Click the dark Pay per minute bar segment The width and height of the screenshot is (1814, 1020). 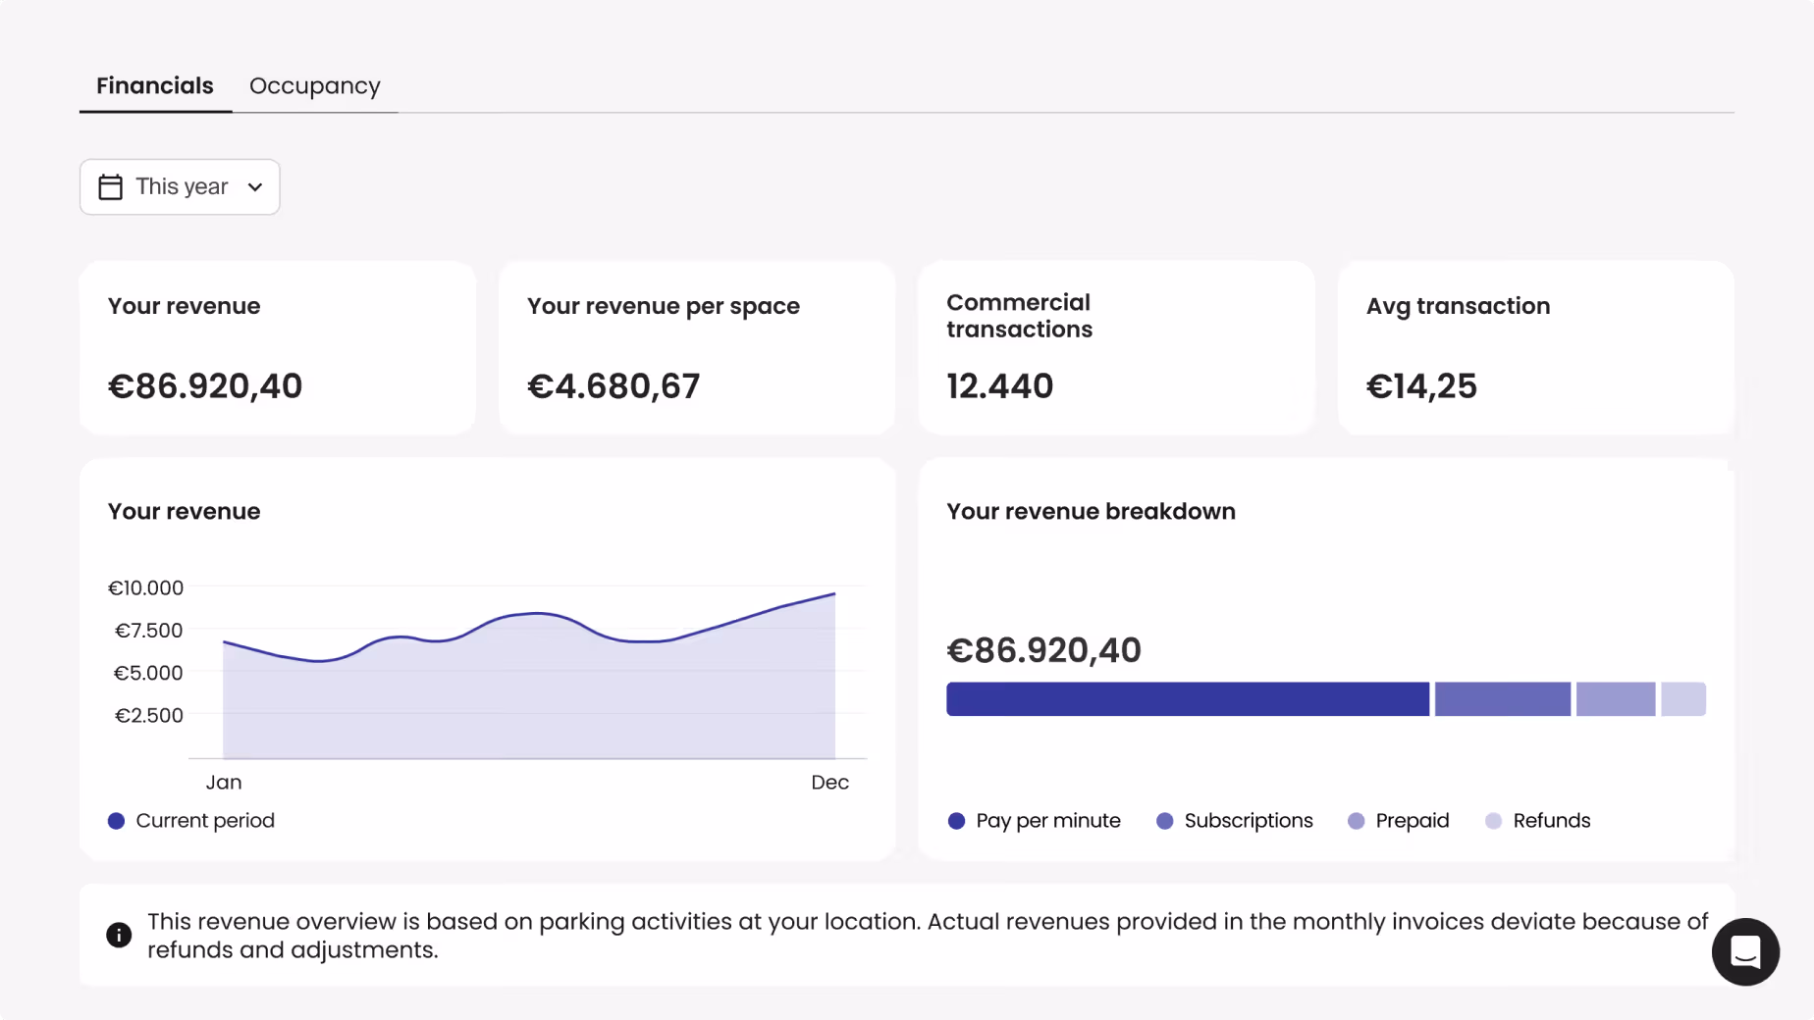pyautogui.click(x=1188, y=699)
